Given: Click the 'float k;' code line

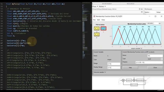Looking at the screenshot, I should (x=11, y=36).
